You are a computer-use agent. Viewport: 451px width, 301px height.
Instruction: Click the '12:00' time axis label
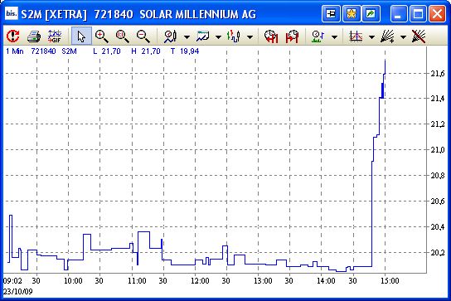(200, 280)
